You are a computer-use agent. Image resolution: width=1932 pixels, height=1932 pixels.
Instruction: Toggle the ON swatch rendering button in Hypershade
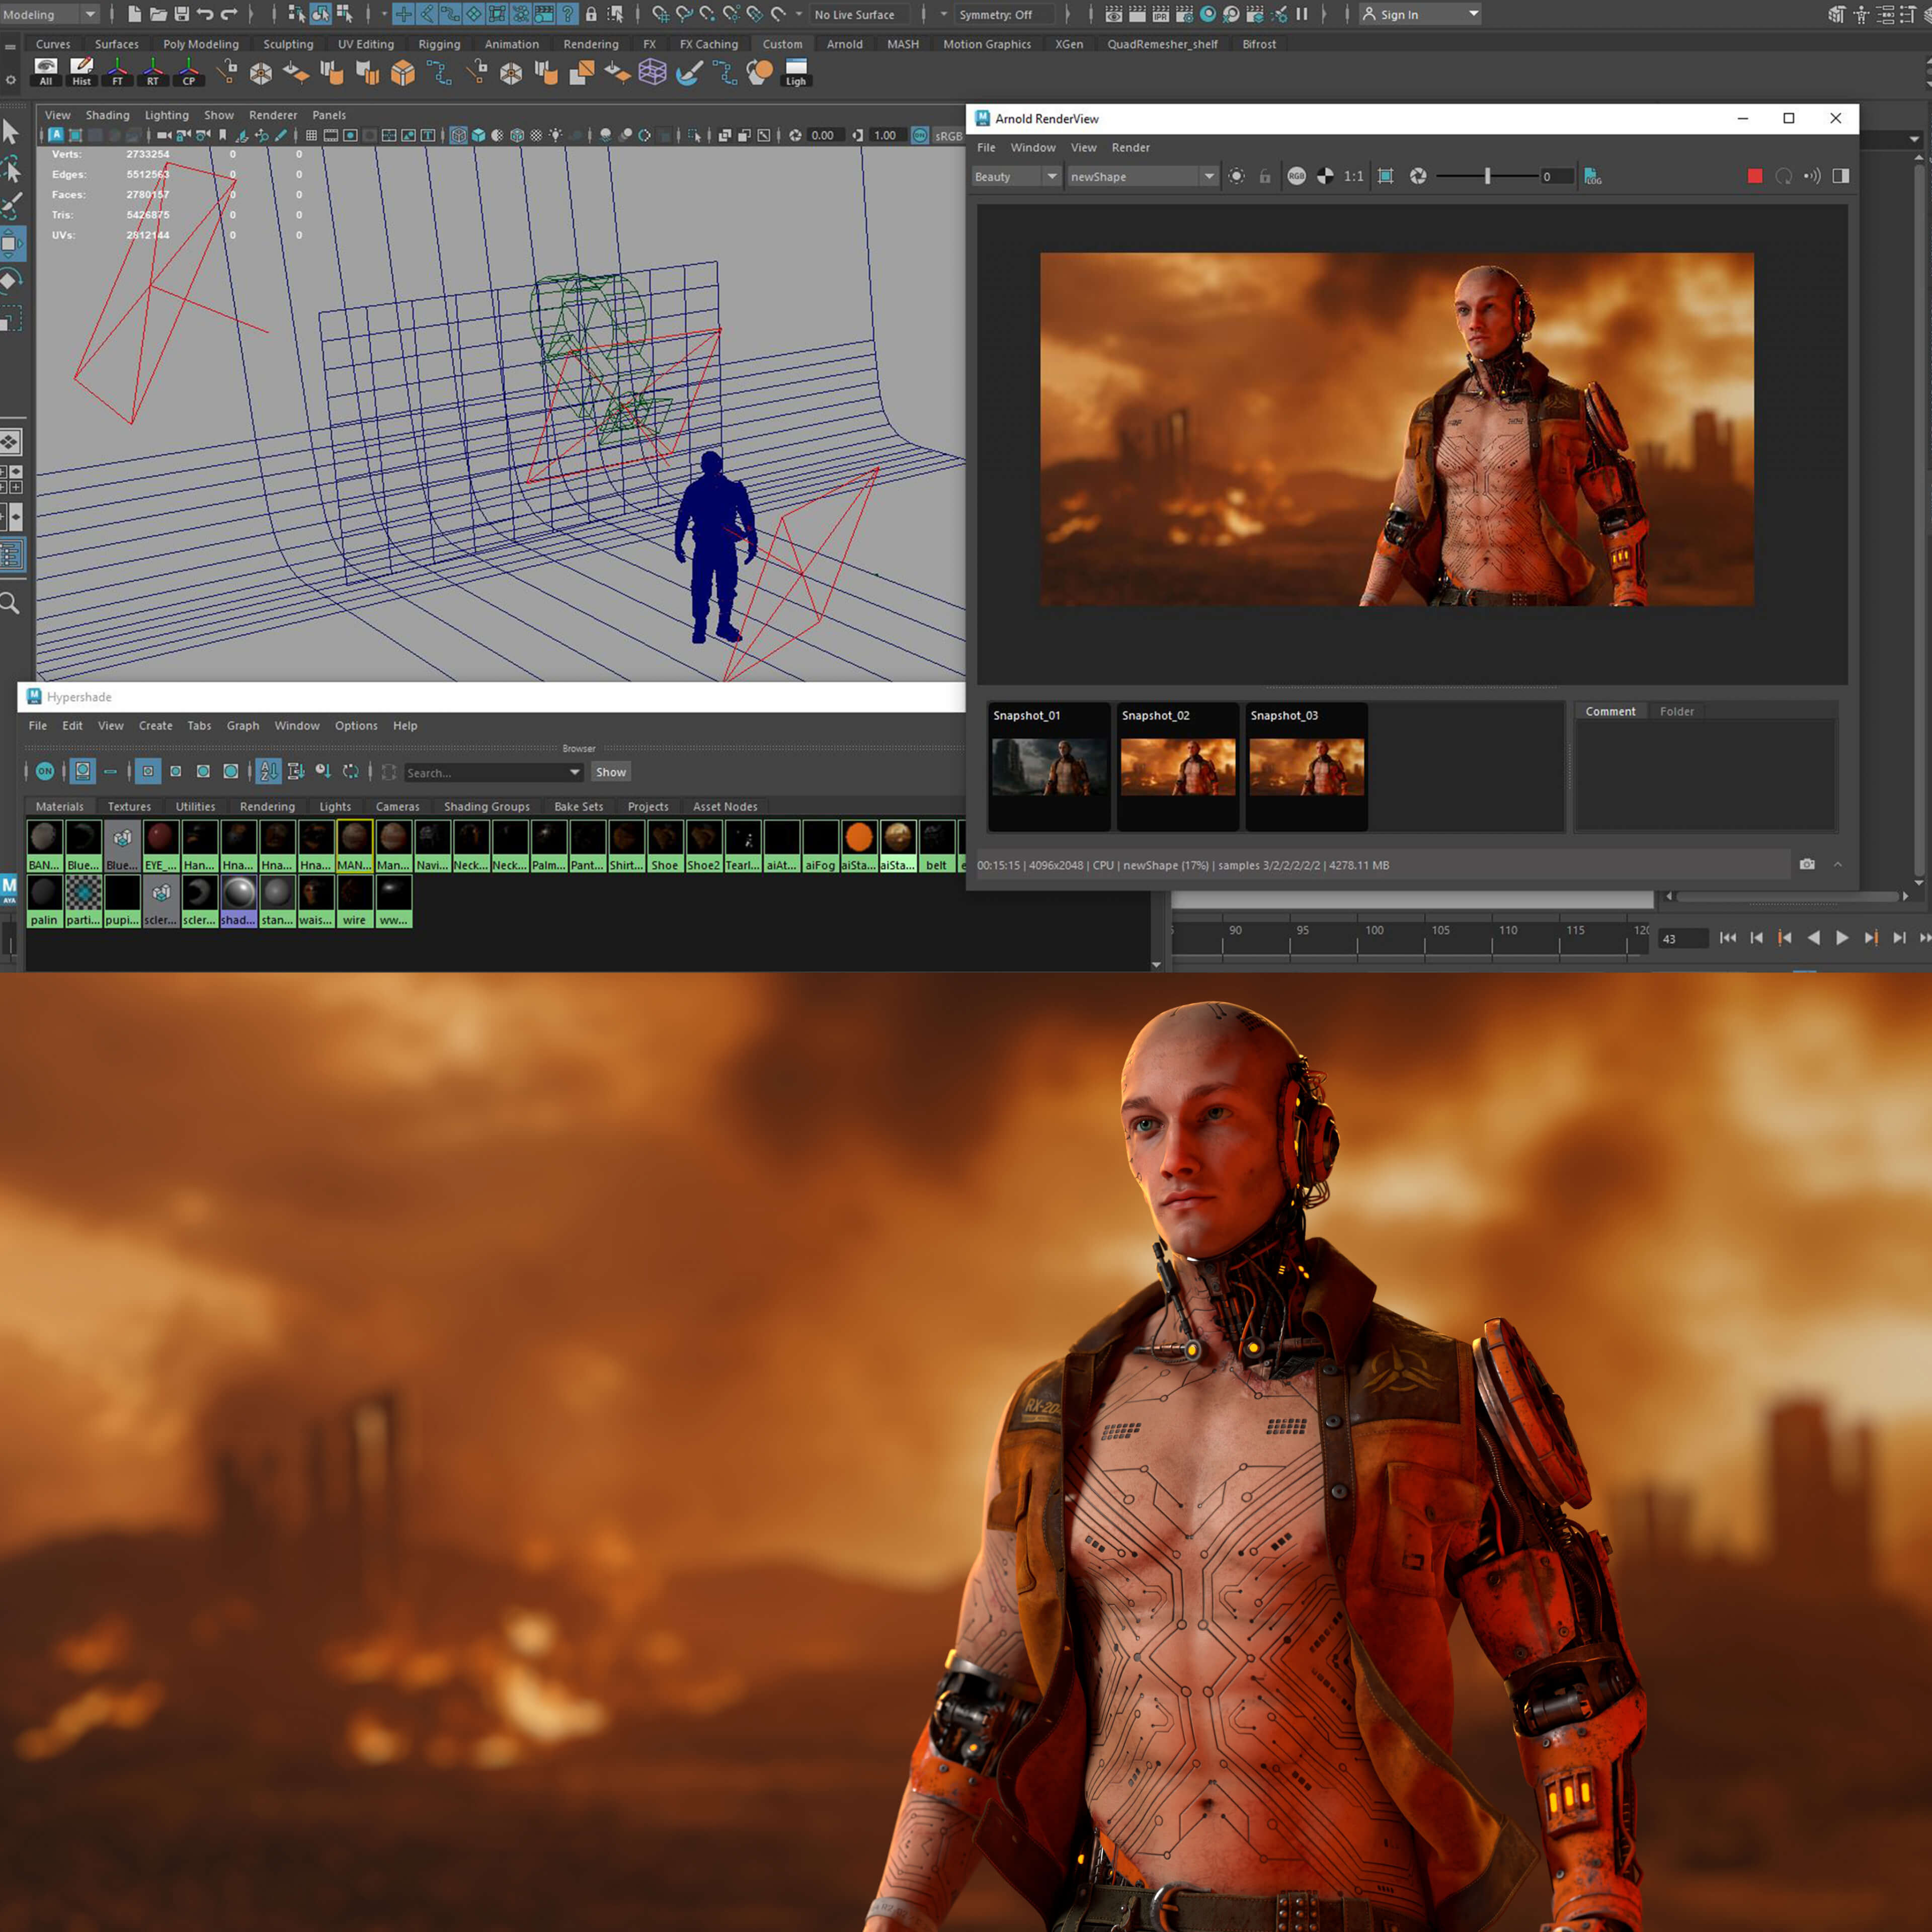45,771
